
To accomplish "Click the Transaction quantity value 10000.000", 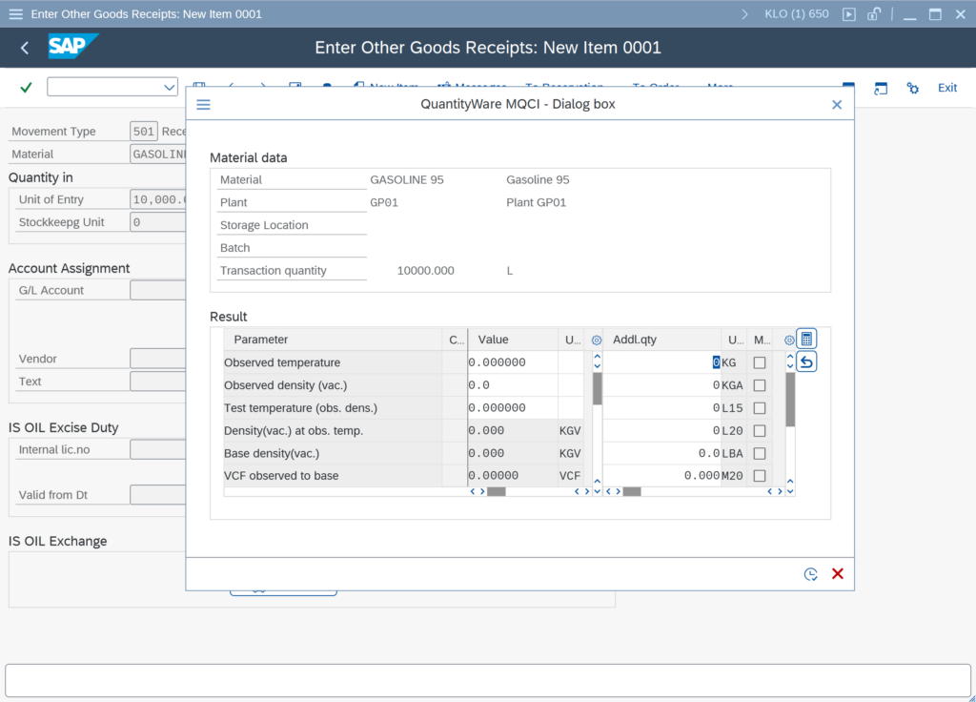I will (426, 271).
